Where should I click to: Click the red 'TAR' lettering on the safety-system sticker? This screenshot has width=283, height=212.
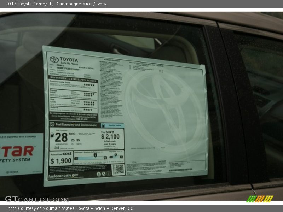click(x=17, y=151)
